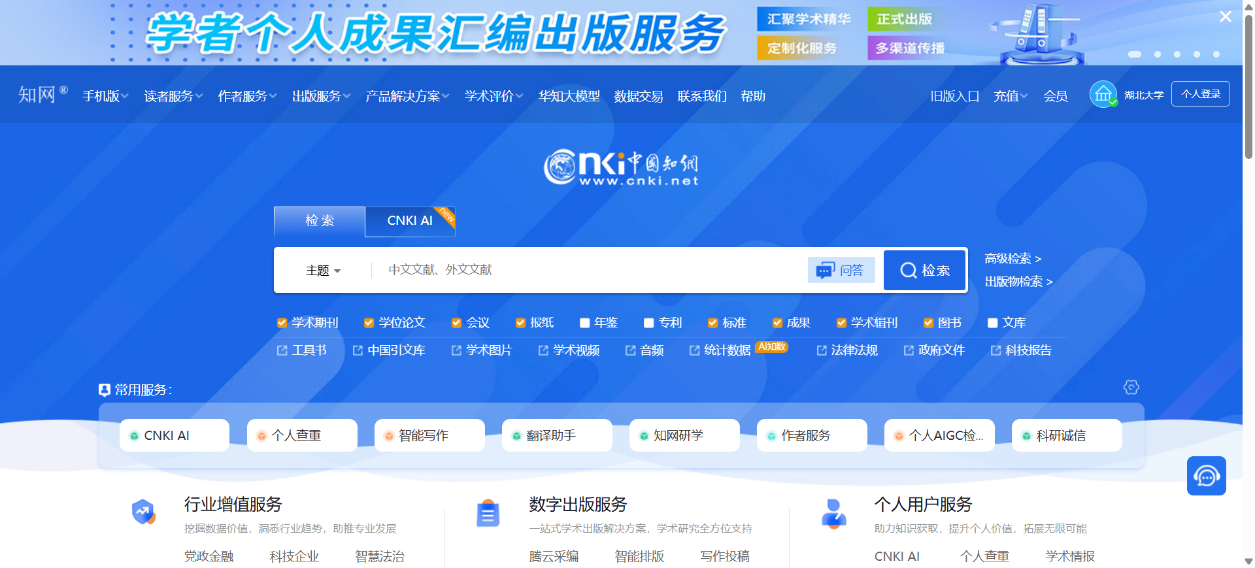The width and height of the screenshot is (1255, 568).
Task: Click the 行业增值服务 shield icon
Action: (x=143, y=512)
